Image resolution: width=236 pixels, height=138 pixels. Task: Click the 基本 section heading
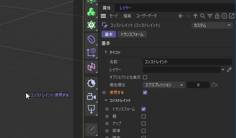(106, 43)
